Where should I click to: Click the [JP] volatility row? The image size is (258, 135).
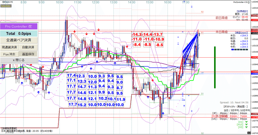point(230,113)
